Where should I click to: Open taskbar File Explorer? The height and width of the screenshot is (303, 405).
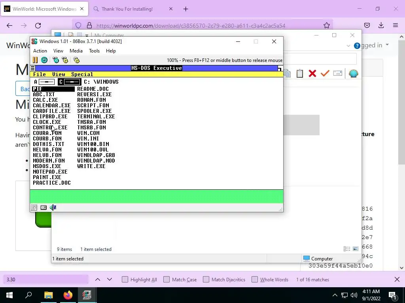coord(48,295)
